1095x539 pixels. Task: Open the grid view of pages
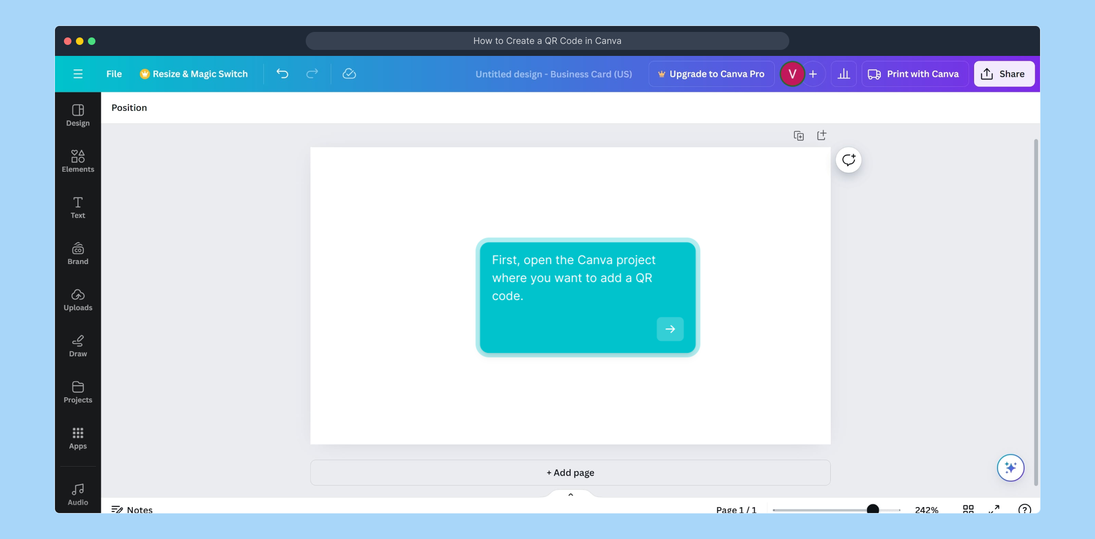click(968, 509)
